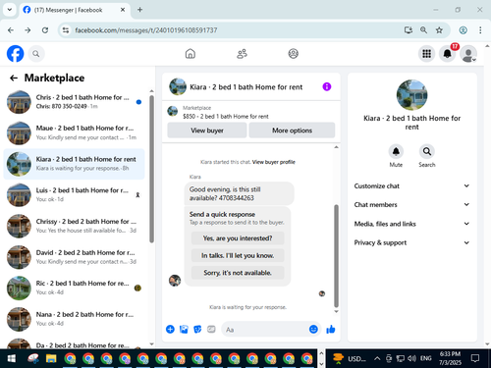
Task: Open Maue 2 bed 1 bath conversation
Action: point(74,132)
